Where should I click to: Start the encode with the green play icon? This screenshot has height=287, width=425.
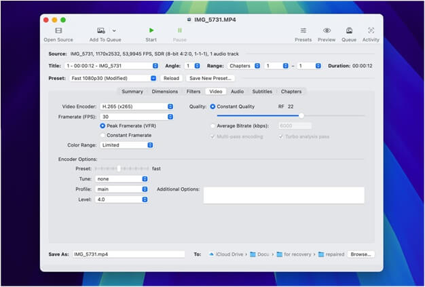[151, 31]
